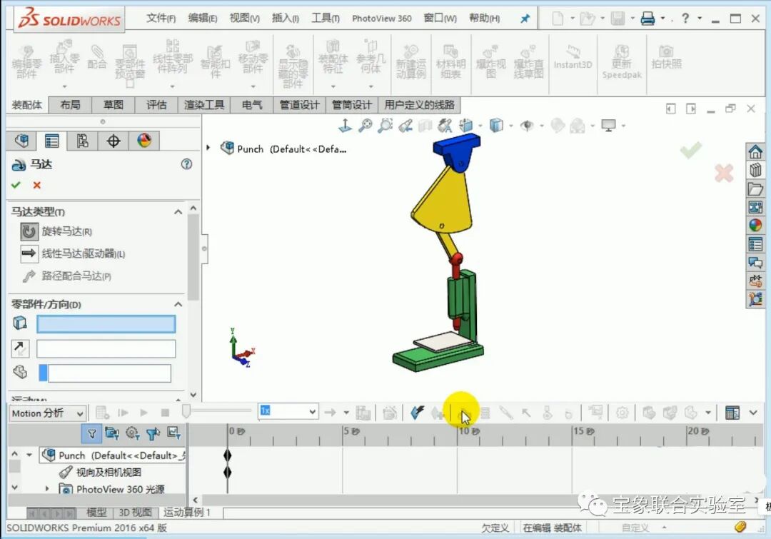Switch to the 3D 视图 bottom tab
Viewport: 771px width, 539px height.
[135, 513]
